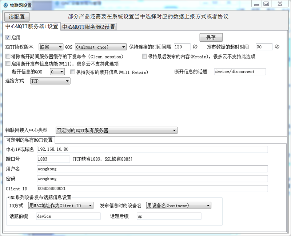The width and height of the screenshot is (291, 236).
Task: Click the 保存 button
Action: pyautogui.click(x=211, y=37)
